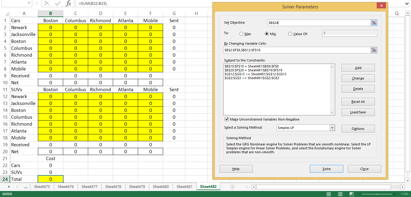Image resolution: width=411 pixels, height=197 pixels.
Task: Click the Enter checkmark in formula bar
Action: click(x=57, y=4)
